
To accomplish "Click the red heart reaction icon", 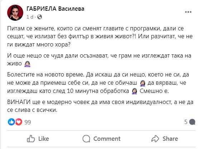I will (x=19, y=122).
